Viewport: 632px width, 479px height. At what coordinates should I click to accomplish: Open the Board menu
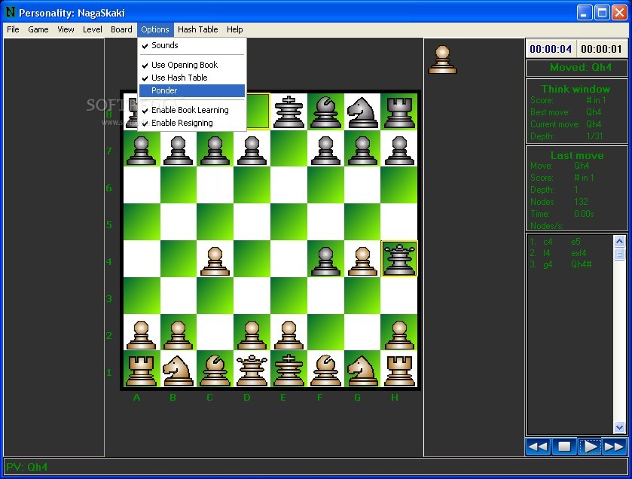[121, 29]
